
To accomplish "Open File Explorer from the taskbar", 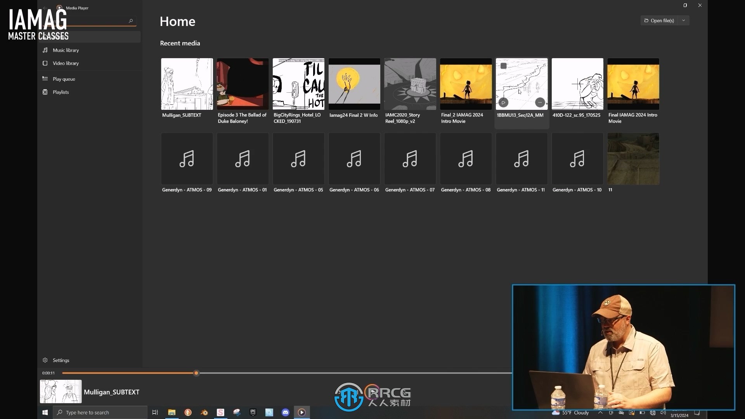I will 172,412.
